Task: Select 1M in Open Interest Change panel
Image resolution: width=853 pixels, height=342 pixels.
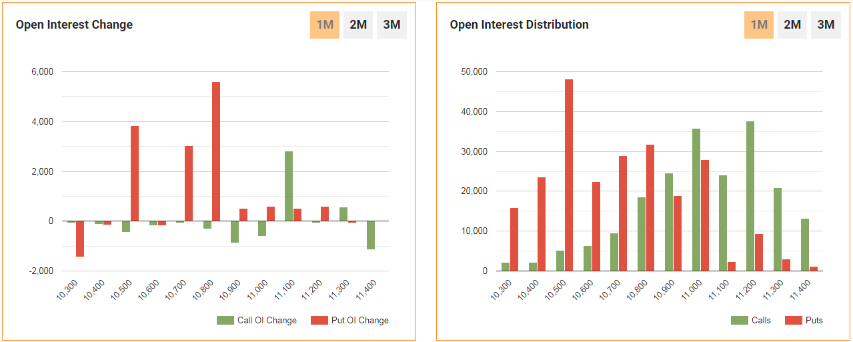Action: [325, 25]
